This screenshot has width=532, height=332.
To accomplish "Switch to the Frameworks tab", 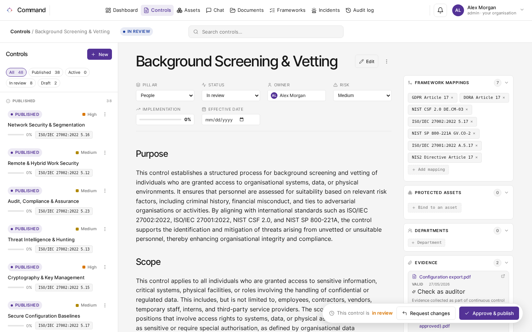I will click(x=287, y=10).
